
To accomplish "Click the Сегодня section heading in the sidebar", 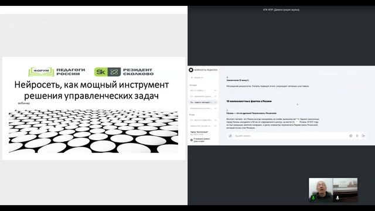I will 193,85.
